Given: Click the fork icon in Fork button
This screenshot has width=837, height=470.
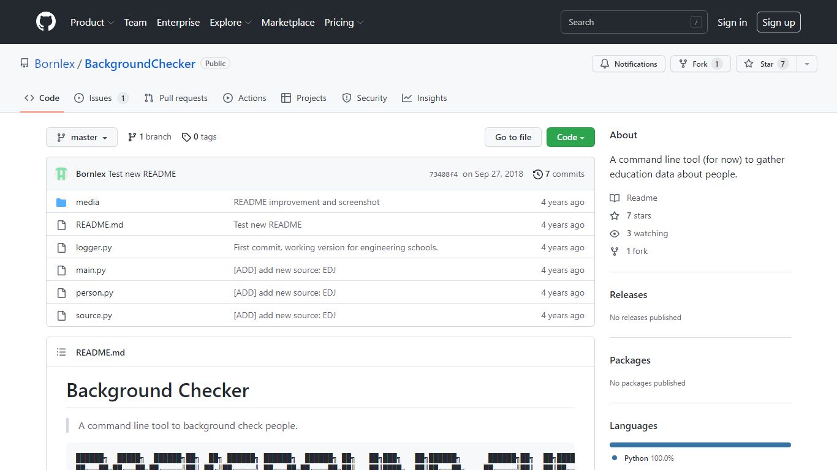Looking at the screenshot, I should [x=683, y=64].
